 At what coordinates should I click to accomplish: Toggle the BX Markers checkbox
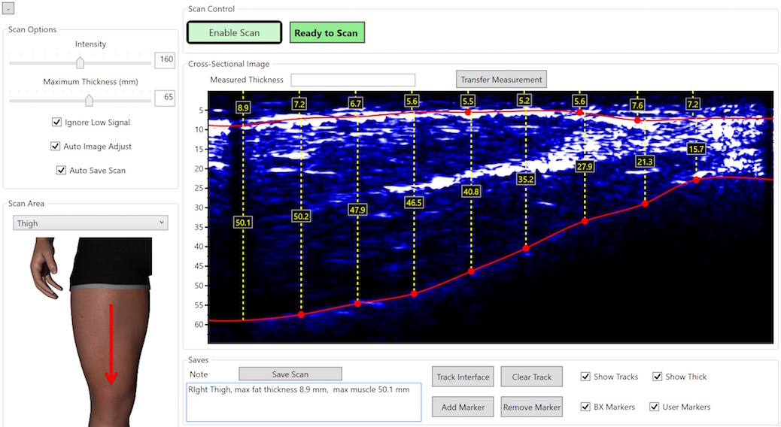(586, 407)
